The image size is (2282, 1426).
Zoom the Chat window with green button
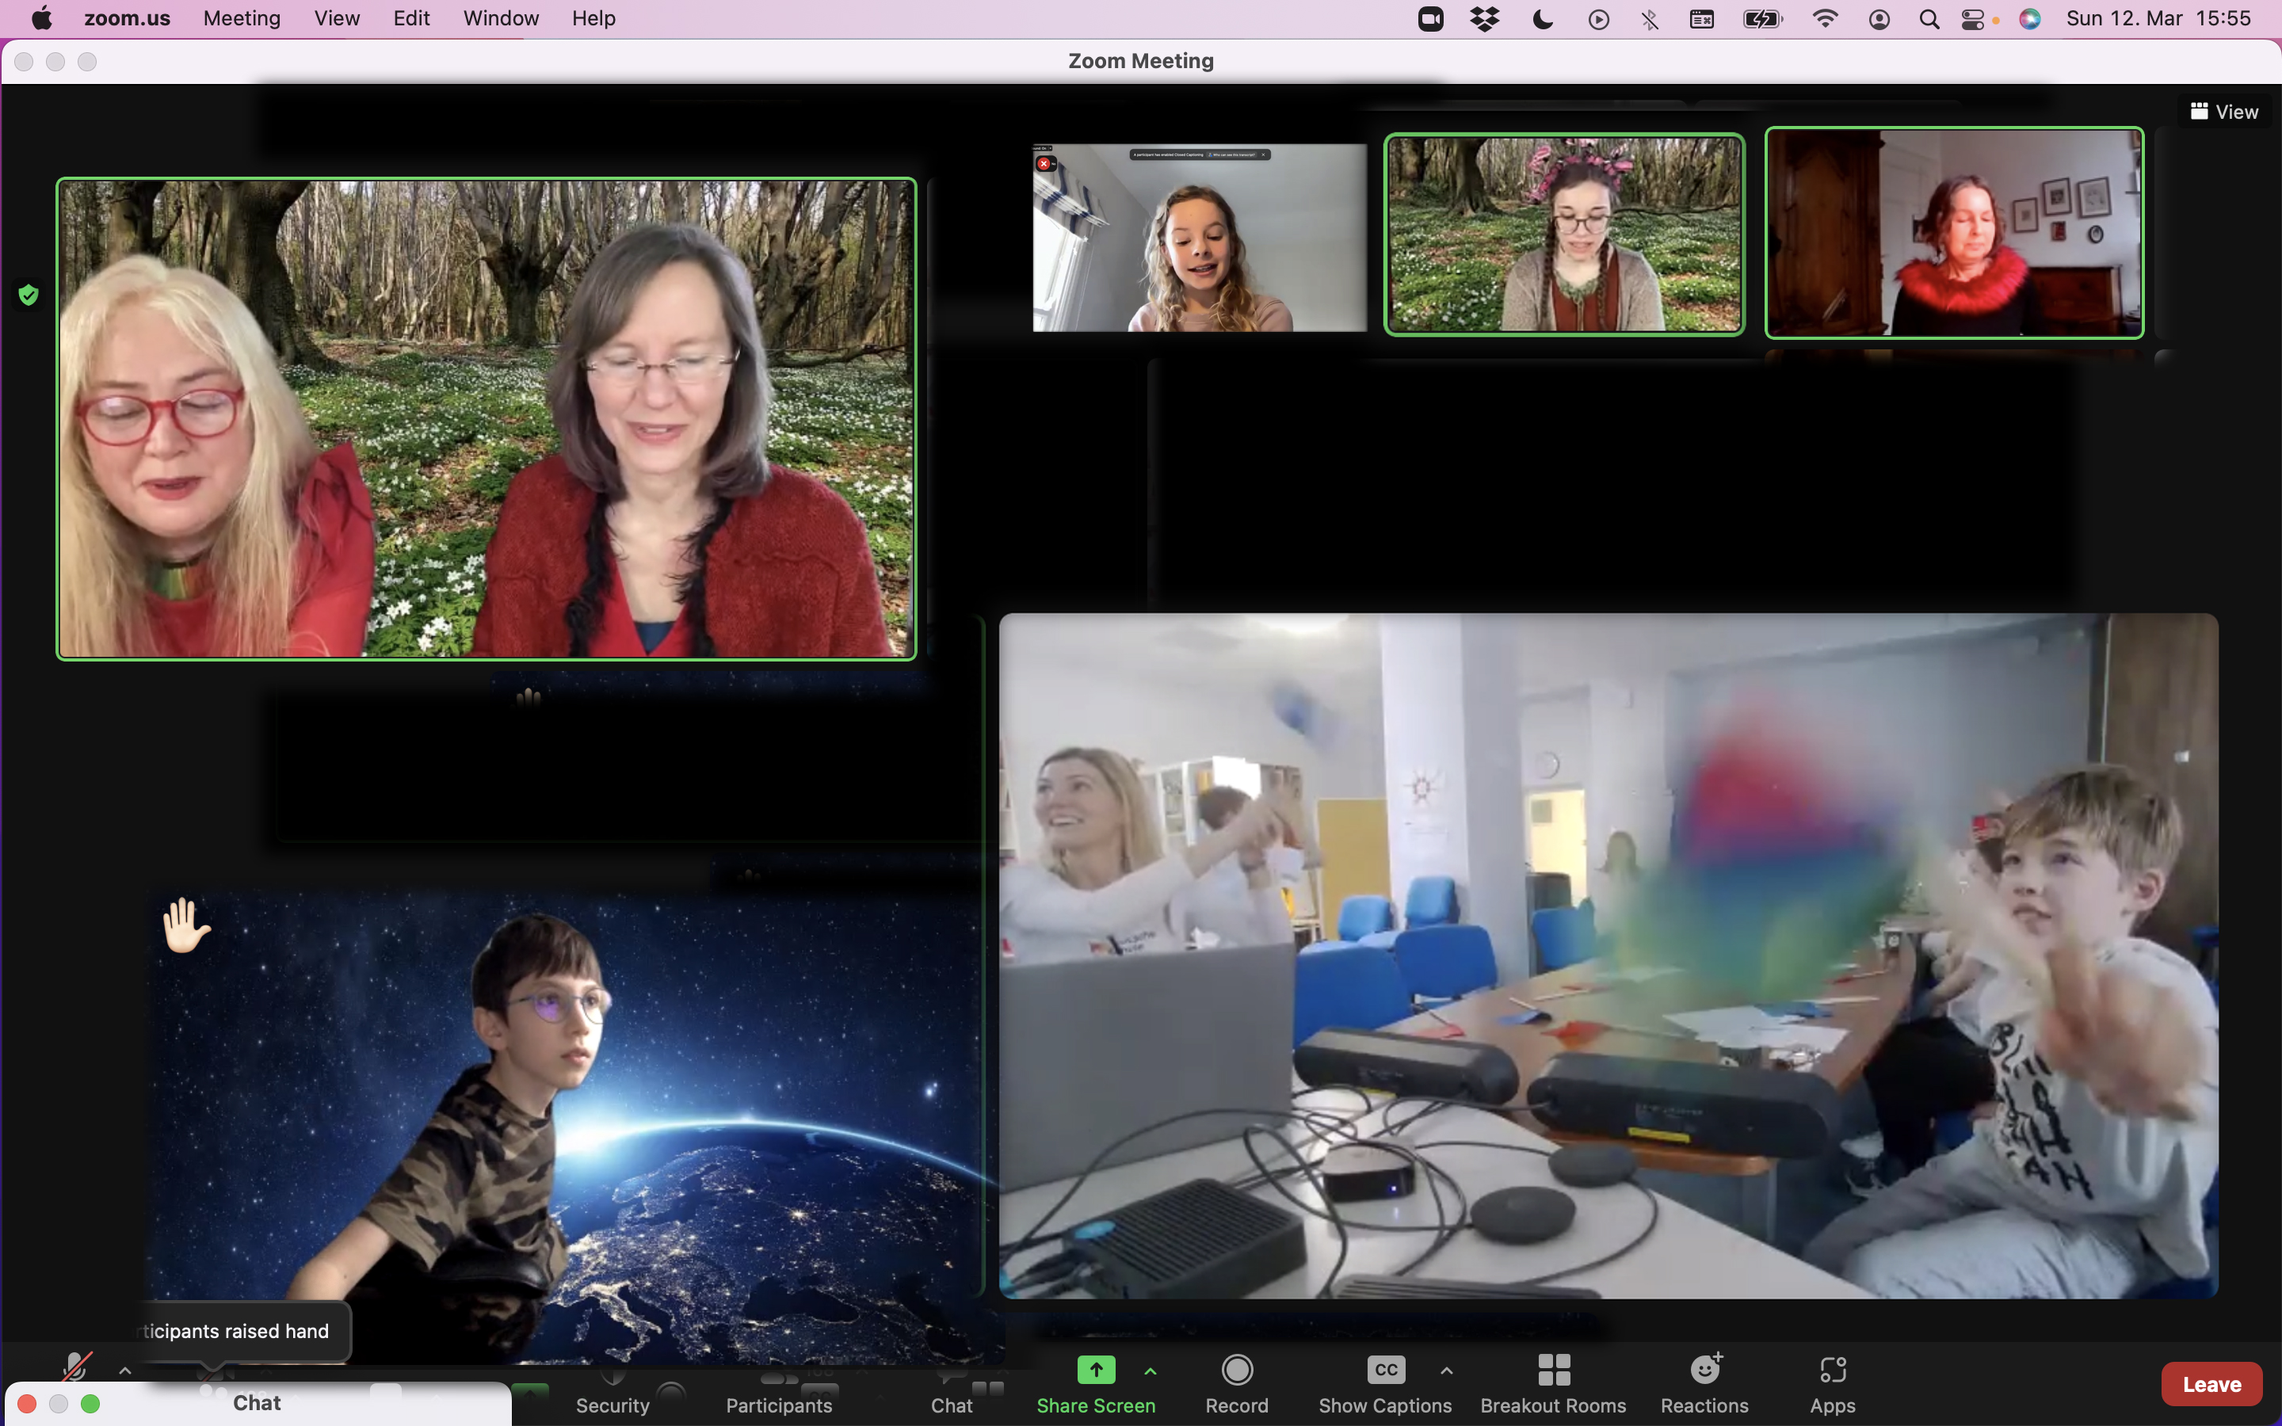[x=90, y=1403]
